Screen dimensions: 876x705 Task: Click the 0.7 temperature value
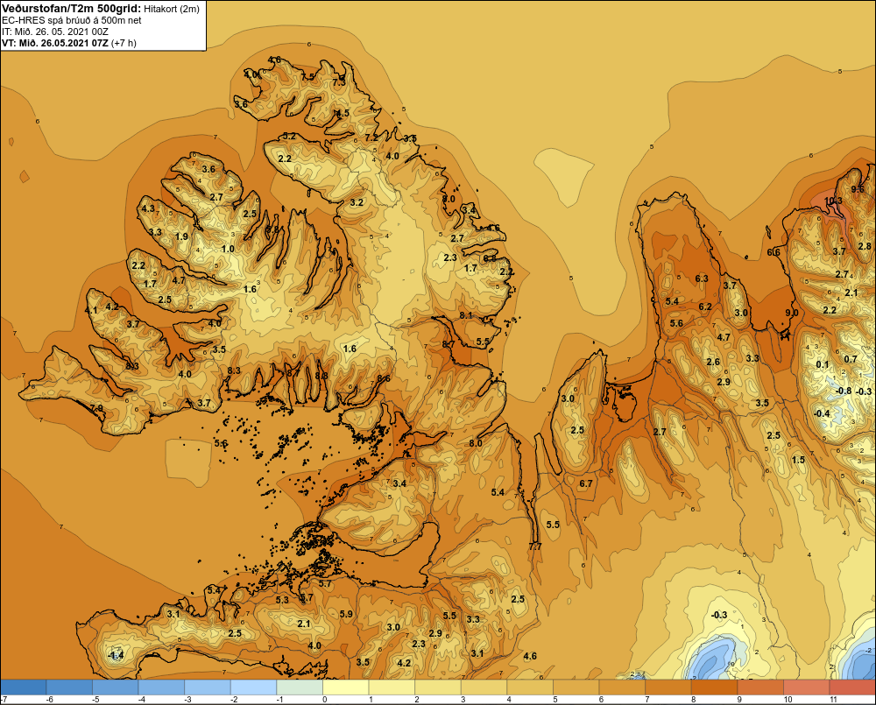pyautogui.click(x=851, y=359)
